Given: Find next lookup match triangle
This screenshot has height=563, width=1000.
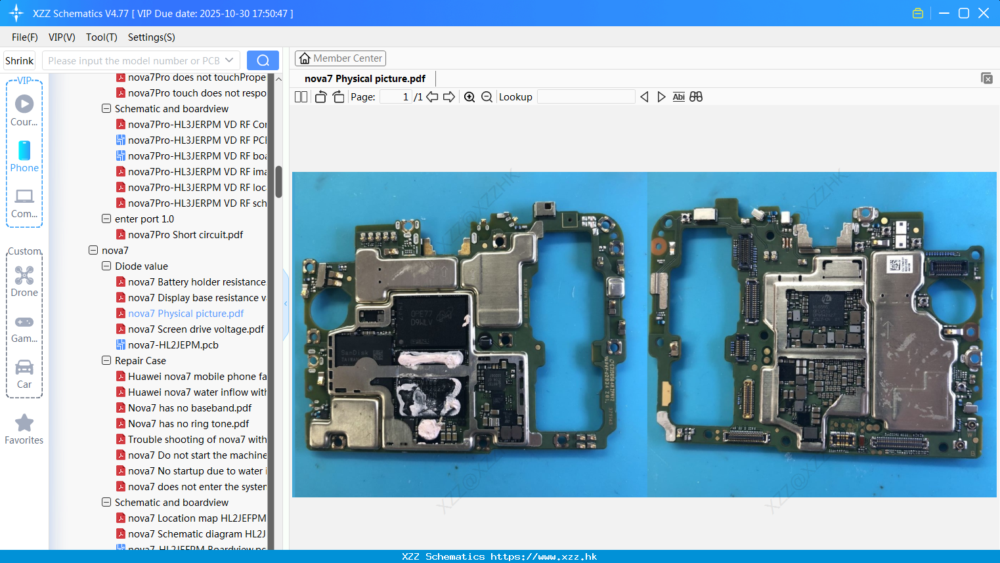Looking at the screenshot, I should click(661, 97).
